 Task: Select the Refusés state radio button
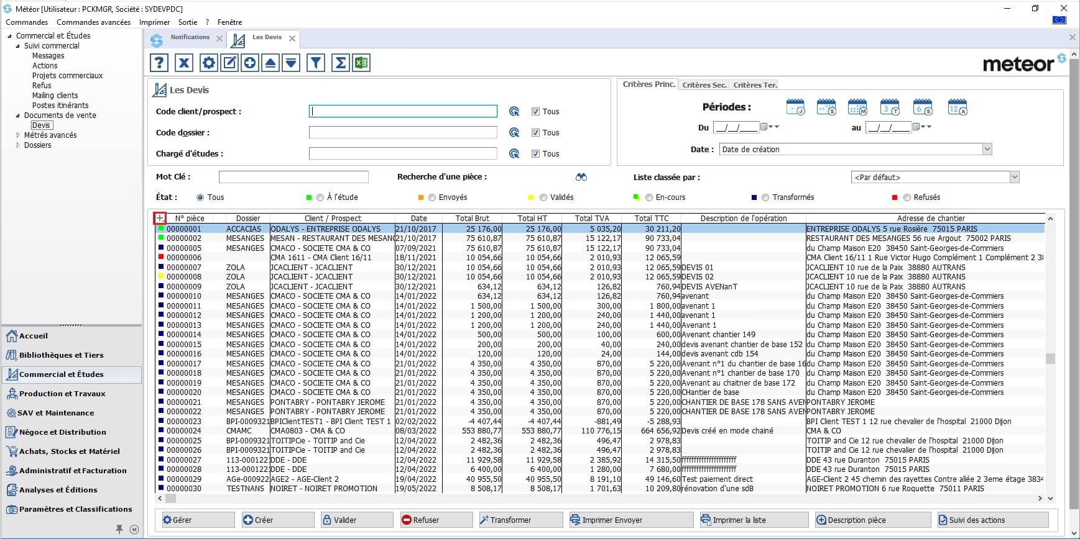point(907,197)
